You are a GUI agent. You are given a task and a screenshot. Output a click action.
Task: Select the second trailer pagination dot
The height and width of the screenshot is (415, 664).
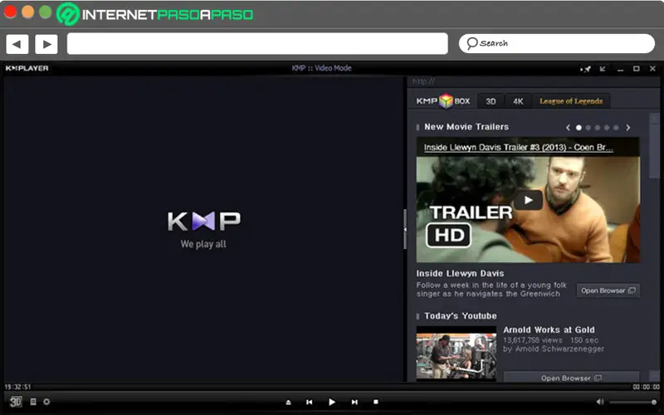pos(588,128)
